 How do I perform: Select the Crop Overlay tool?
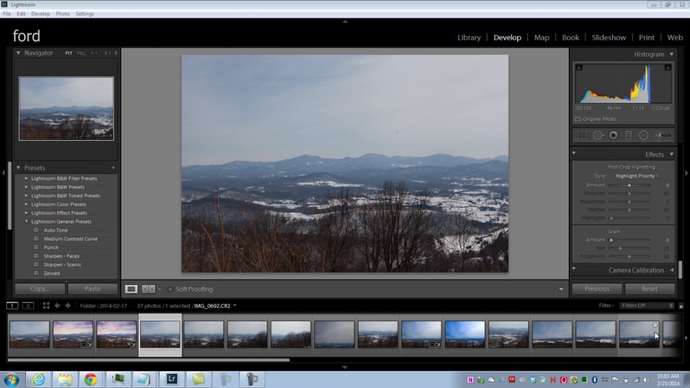582,135
